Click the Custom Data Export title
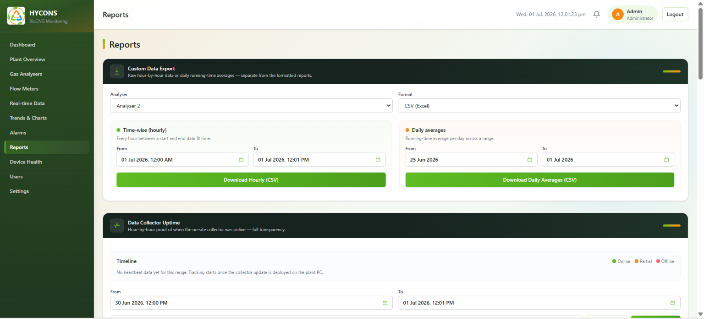The image size is (704, 319). pyautogui.click(x=151, y=69)
